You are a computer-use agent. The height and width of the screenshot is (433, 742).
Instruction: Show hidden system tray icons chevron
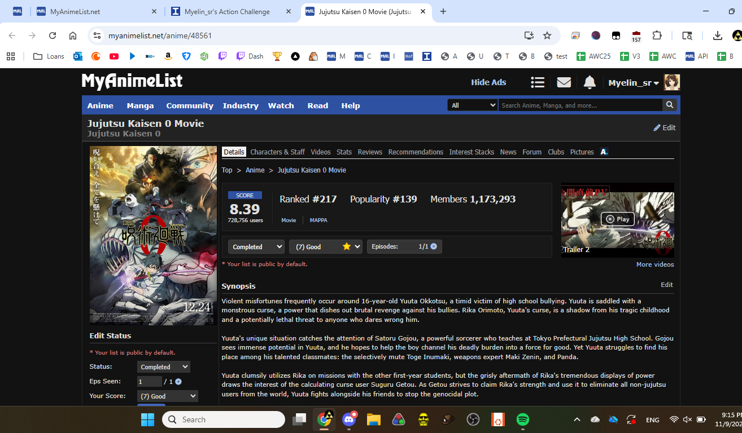[x=577, y=419]
